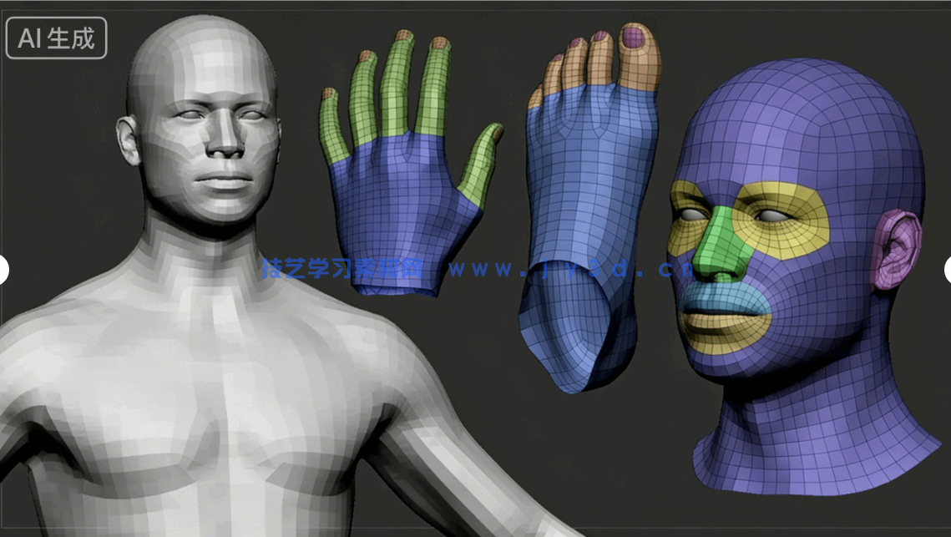The width and height of the screenshot is (951, 537).
Task: Advance to the next image with right arrow
Action: coord(948,270)
